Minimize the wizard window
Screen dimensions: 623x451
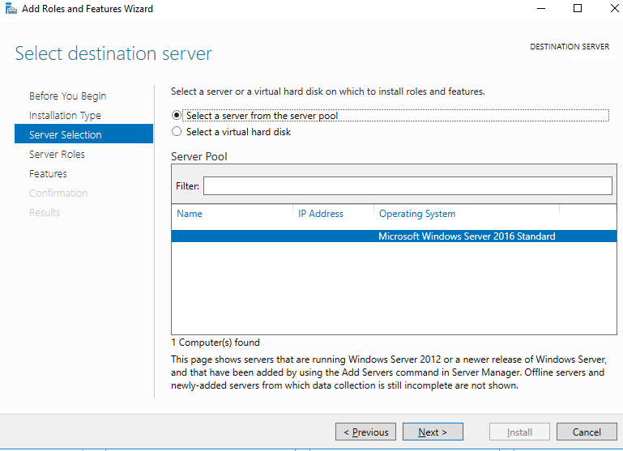[541, 8]
